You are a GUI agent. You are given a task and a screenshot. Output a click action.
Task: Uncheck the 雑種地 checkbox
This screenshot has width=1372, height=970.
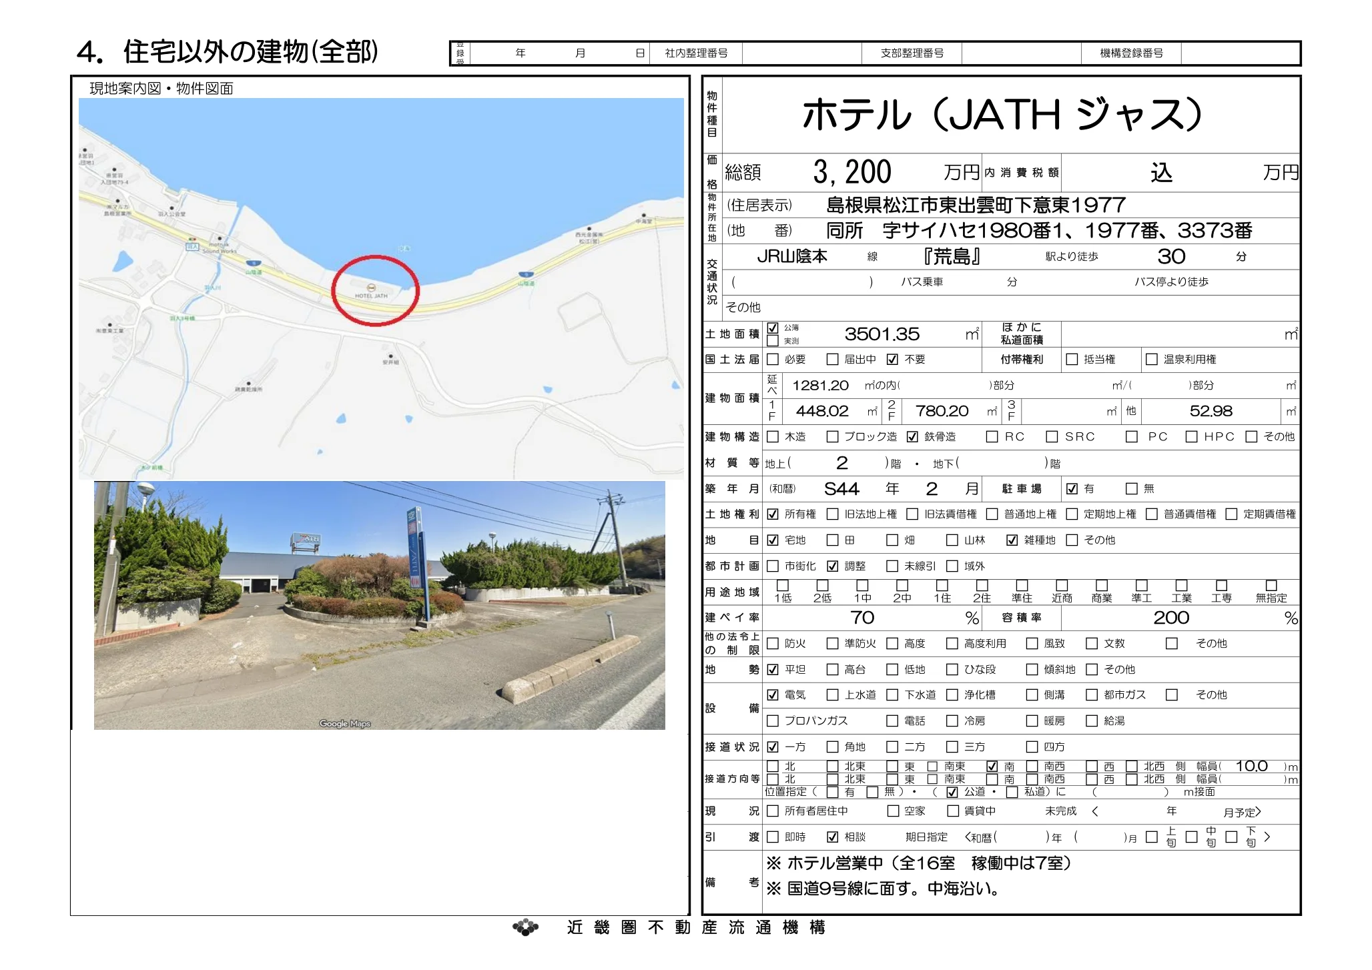1012,540
